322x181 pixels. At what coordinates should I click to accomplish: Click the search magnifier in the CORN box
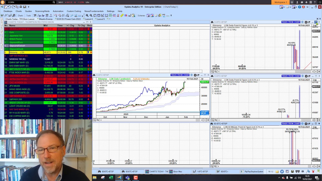point(54,2)
